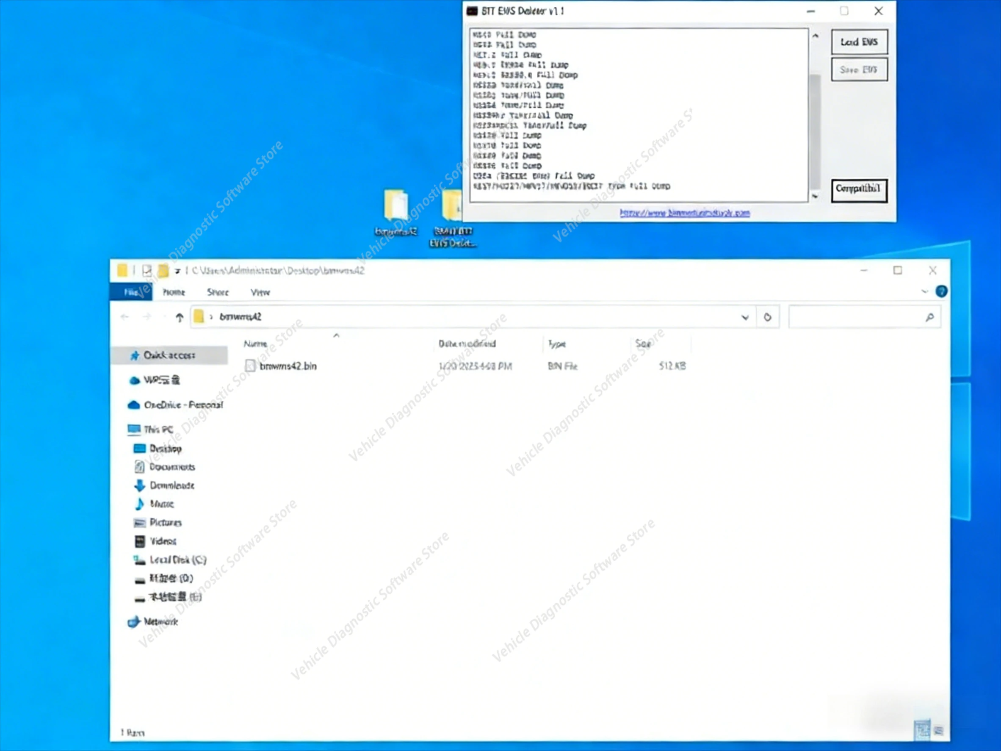
Task: Open Videos in the navigation pane
Action: [156, 541]
